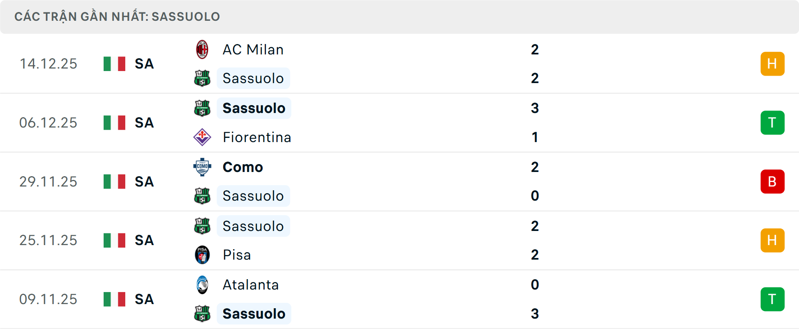Open the Sassuolo team name link

(253, 78)
